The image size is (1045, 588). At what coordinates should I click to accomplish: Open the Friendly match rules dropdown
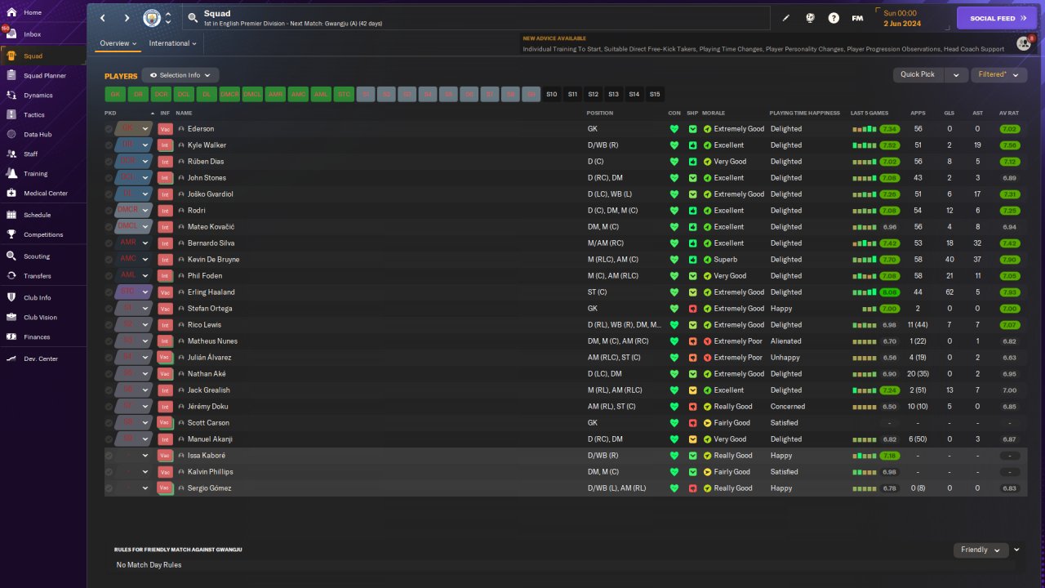[x=981, y=550]
